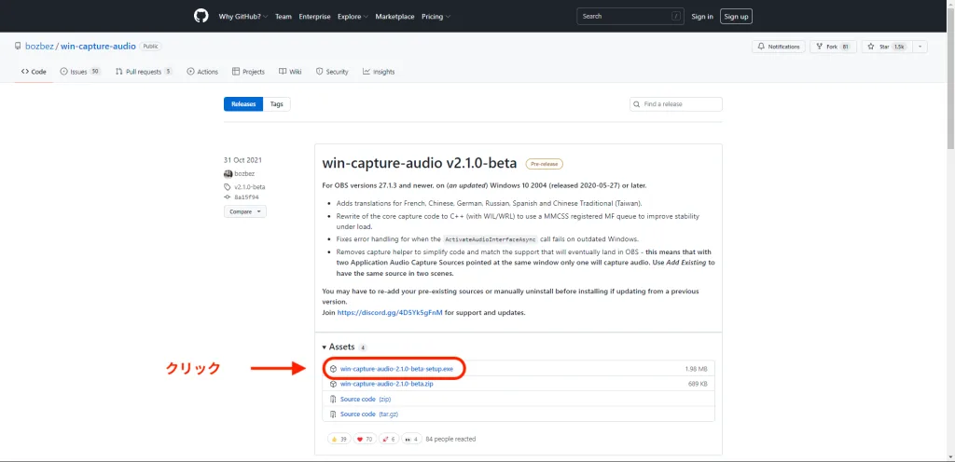955x462 pixels.
Task: Open the Marketplace page
Action: point(395,17)
